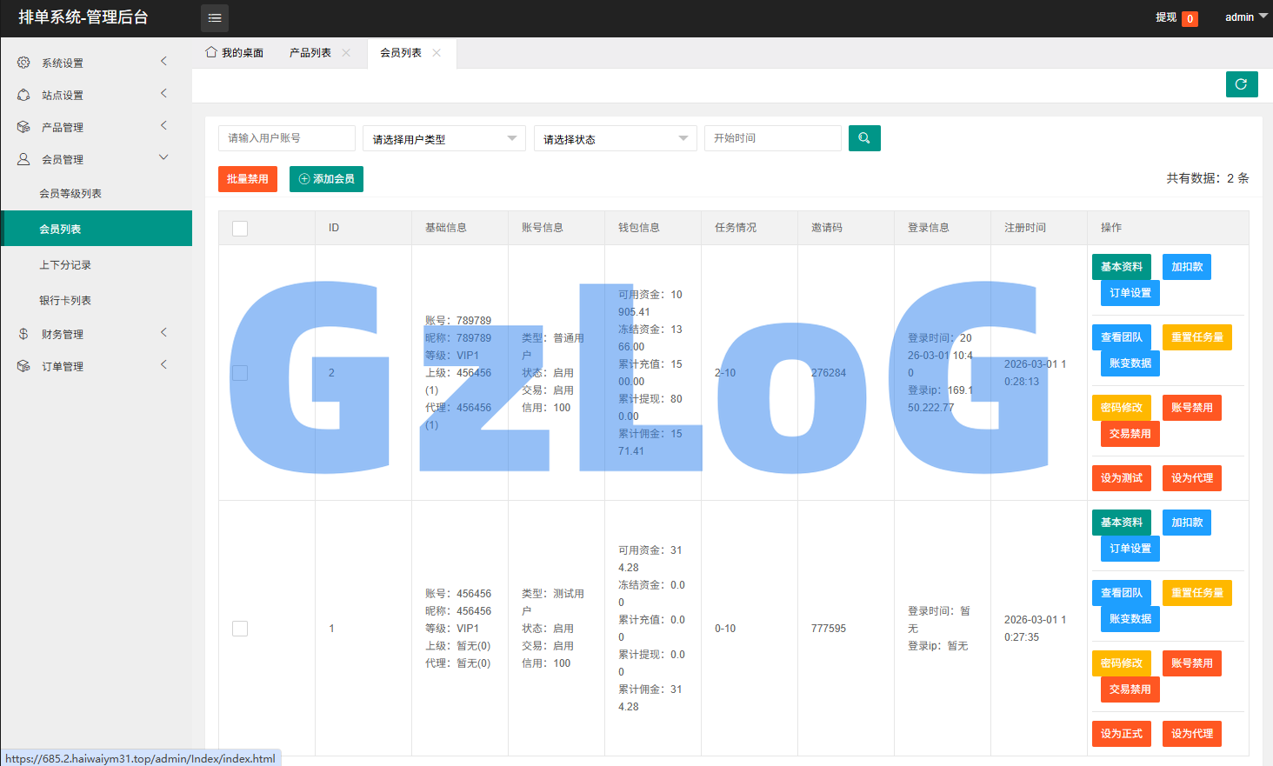Click the 会员管理 person icon
The height and width of the screenshot is (766, 1273).
(23, 159)
